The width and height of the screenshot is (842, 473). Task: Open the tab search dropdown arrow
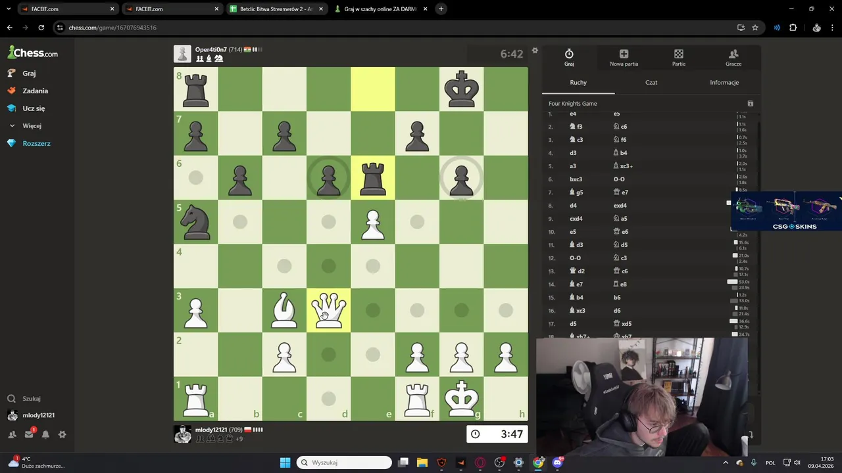[x=8, y=9]
